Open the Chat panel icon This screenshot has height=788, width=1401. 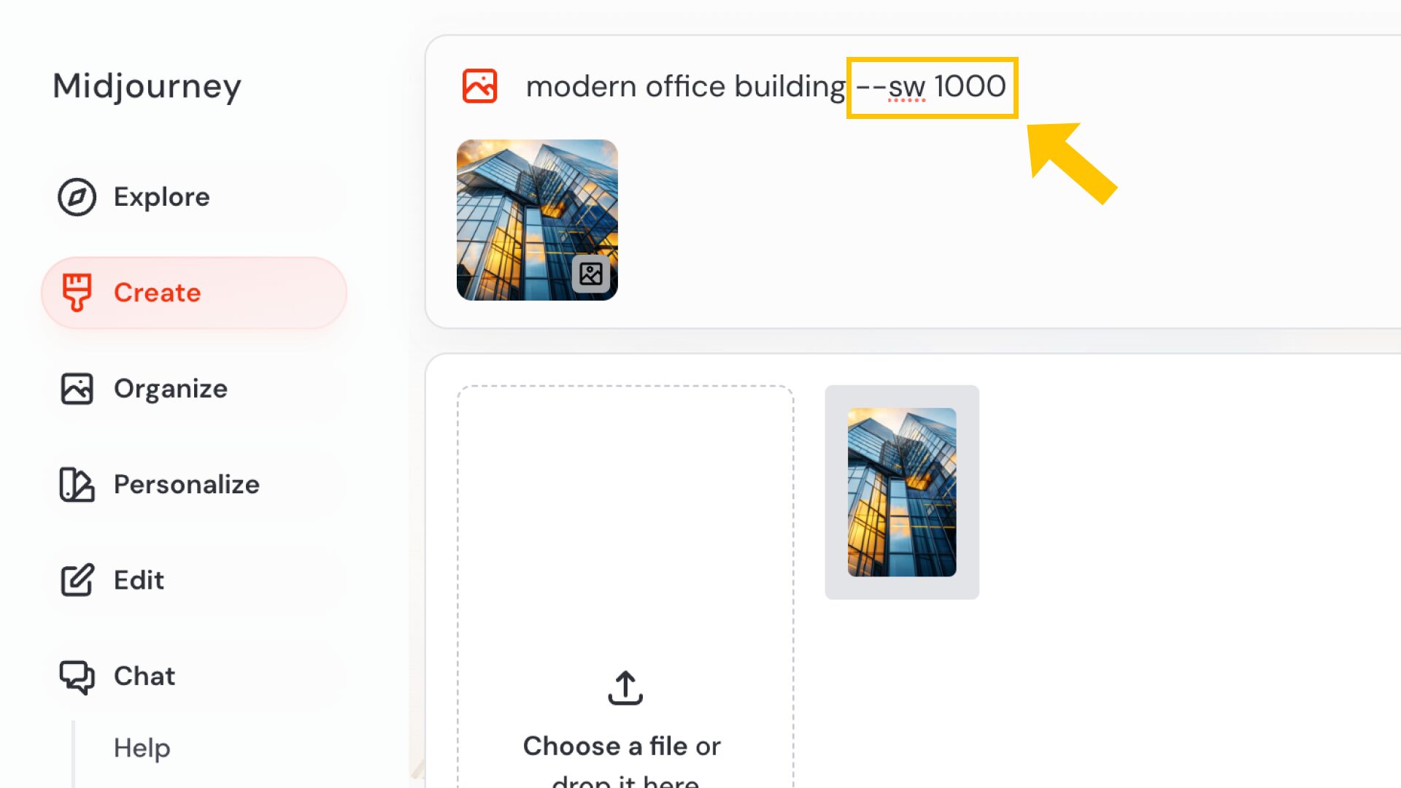tap(75, 676)
